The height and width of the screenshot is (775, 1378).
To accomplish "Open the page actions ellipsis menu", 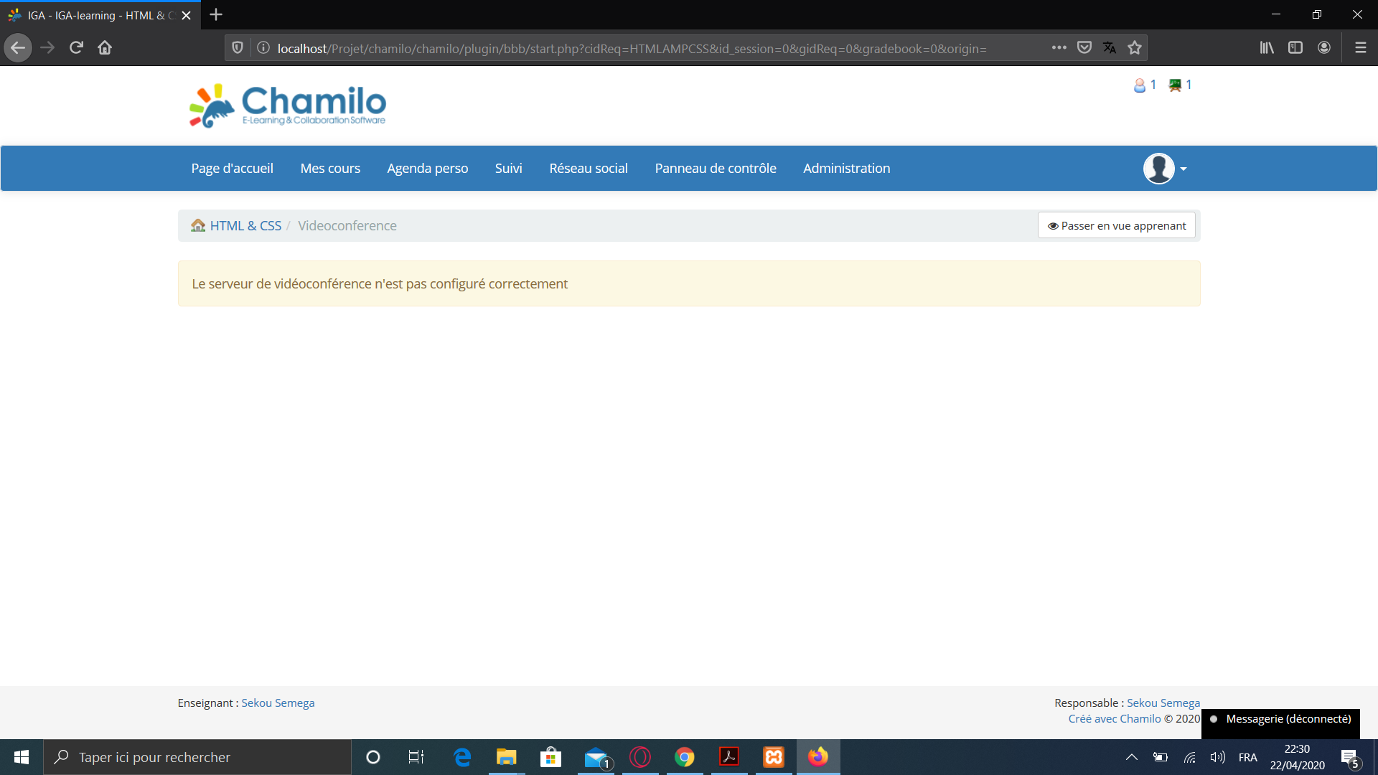I will click(x=1059, y=47).
